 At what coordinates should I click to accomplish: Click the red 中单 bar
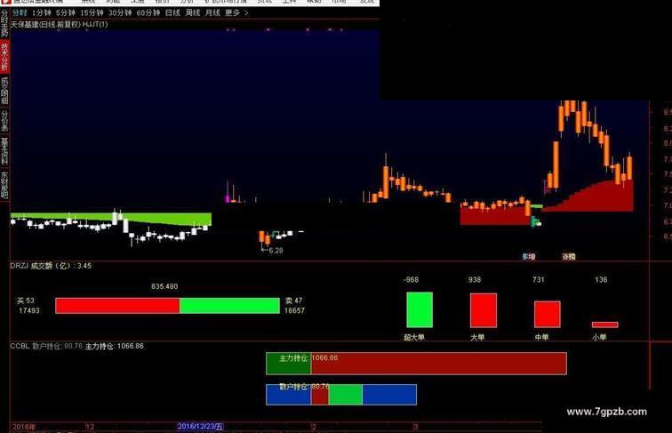pyautogui.click(x=547, y=314)
